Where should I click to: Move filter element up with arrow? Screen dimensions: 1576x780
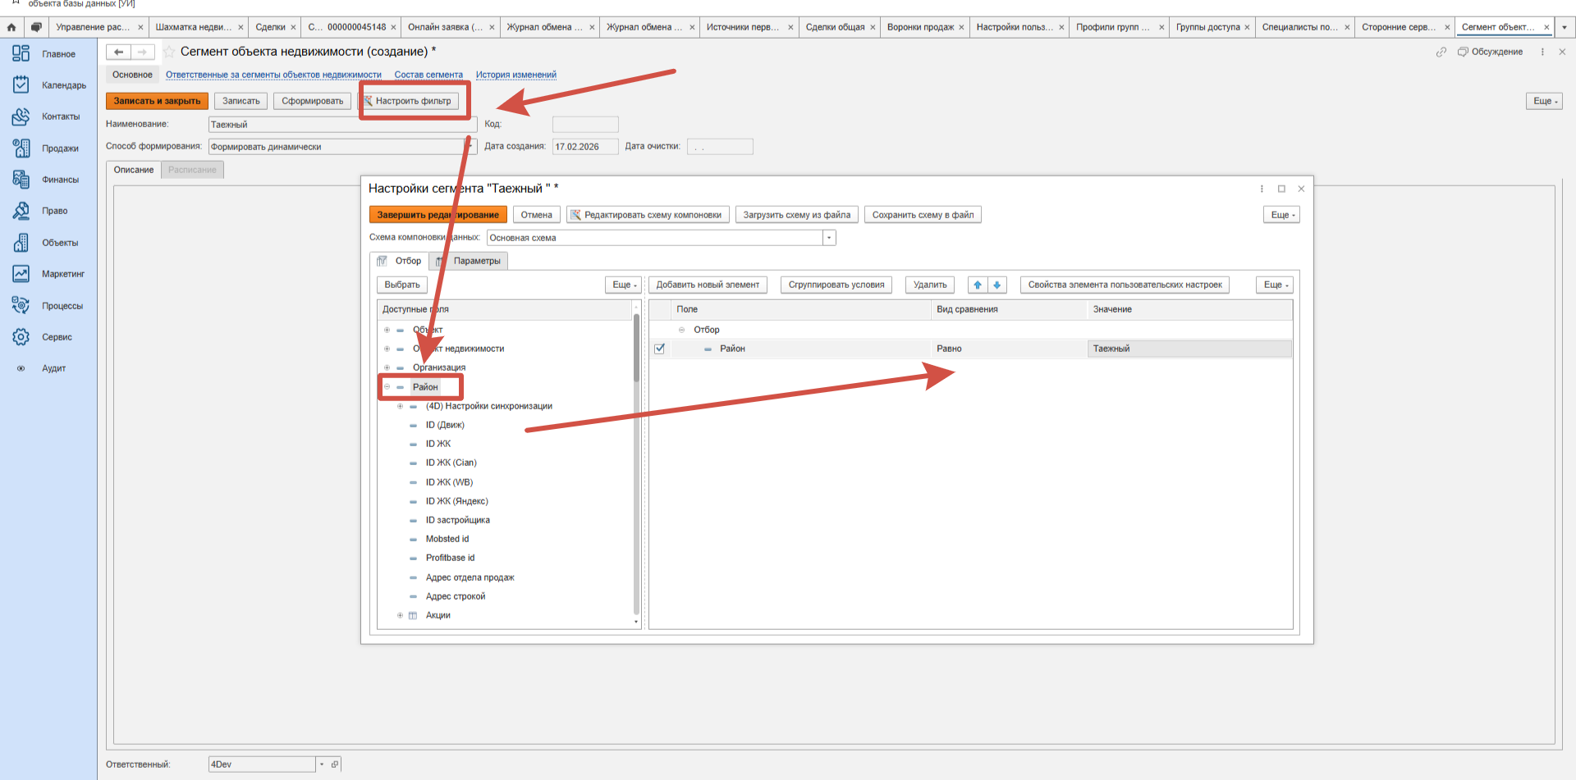click(x=977, y=285)
